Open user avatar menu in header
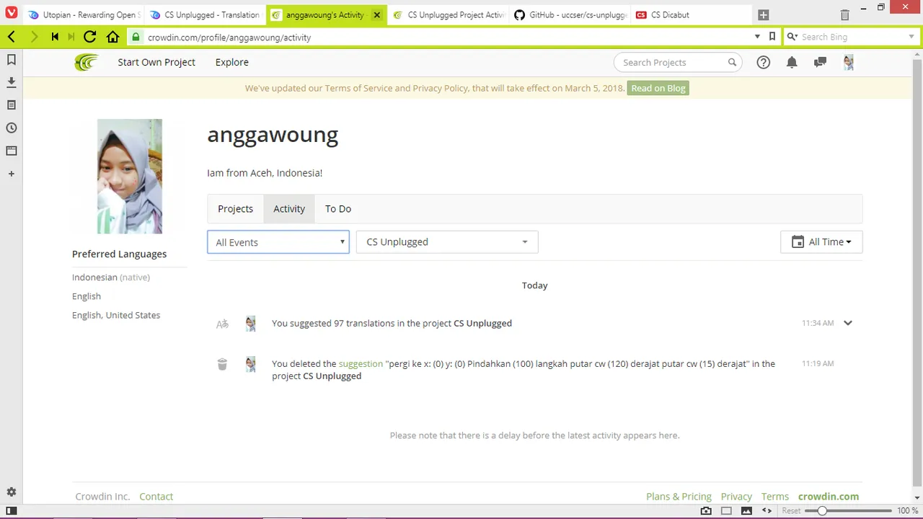Screen dimensions: 923x519 point(849,63)
